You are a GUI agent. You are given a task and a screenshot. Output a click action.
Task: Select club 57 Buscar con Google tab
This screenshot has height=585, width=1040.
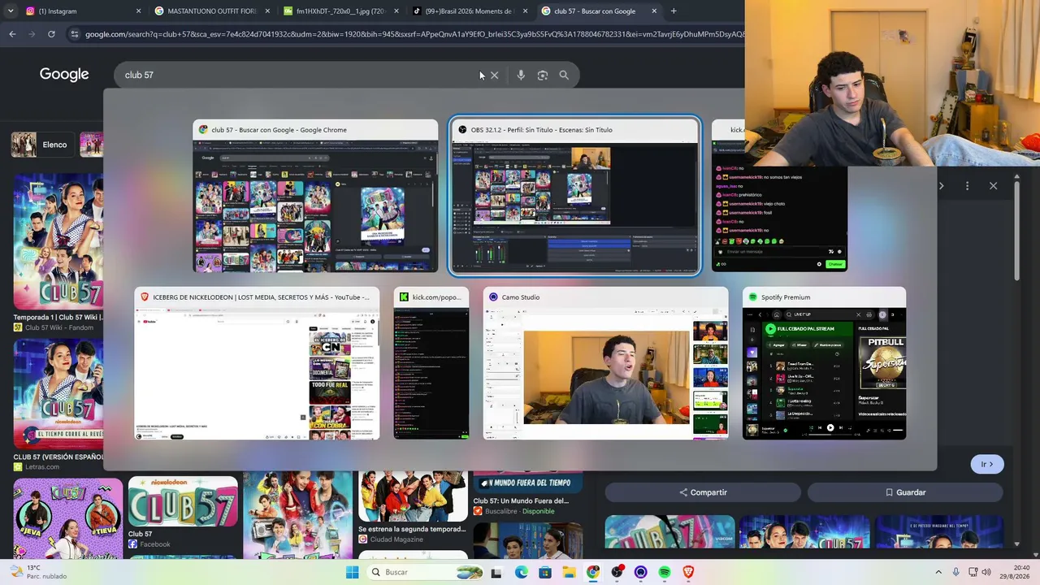599,11
